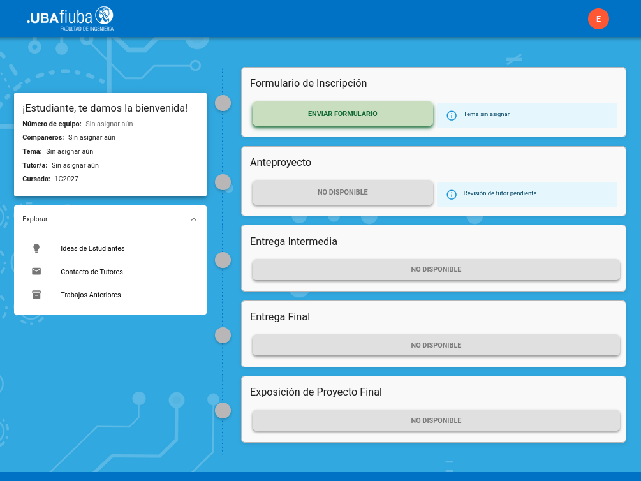Click the archive box icon for previous works

point(36,295)
